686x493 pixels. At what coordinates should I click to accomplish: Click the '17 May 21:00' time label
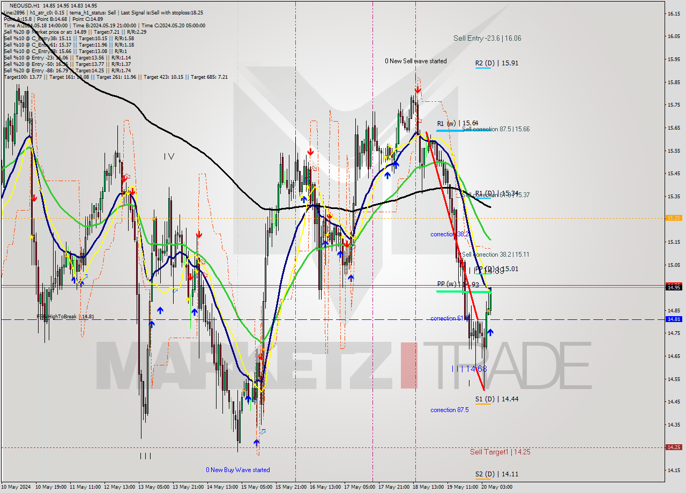point(394,487)
